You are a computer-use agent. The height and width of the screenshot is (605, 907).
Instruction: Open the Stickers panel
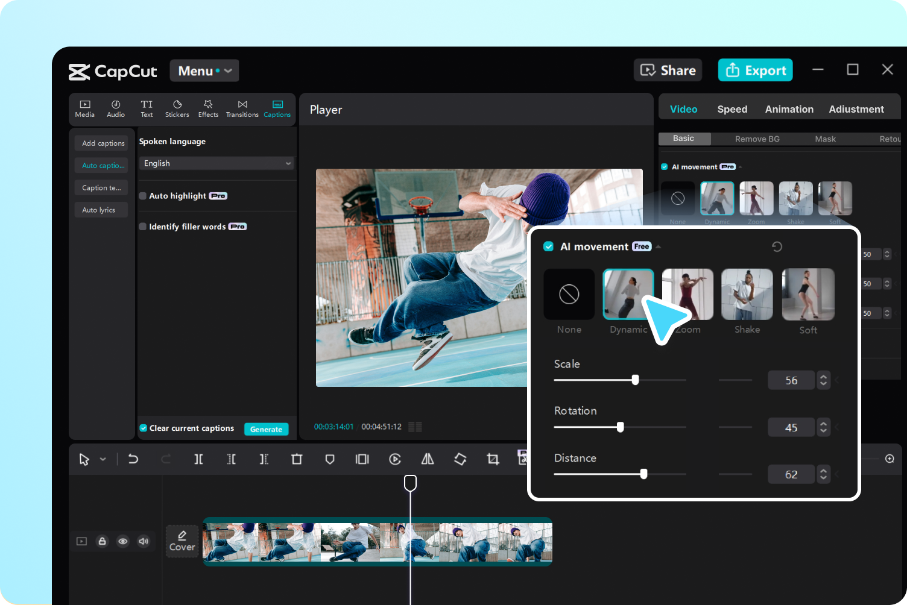[177, 108]
